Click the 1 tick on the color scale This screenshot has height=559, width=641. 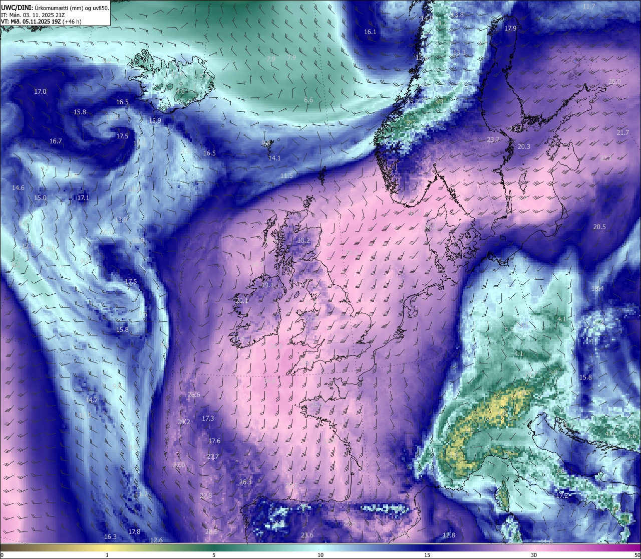[x=107, y=555]
